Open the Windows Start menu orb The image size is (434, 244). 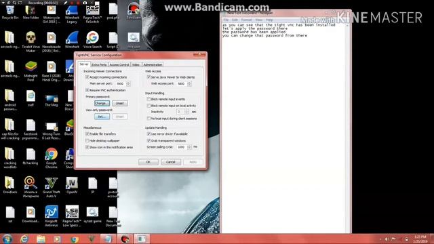tap(7, 239)
